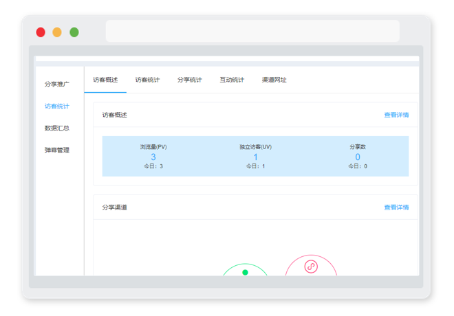This screenshot has width=454, height=316.
Task: Open 数据汇总 in the sidebar
Action: [x=56, y=128]
